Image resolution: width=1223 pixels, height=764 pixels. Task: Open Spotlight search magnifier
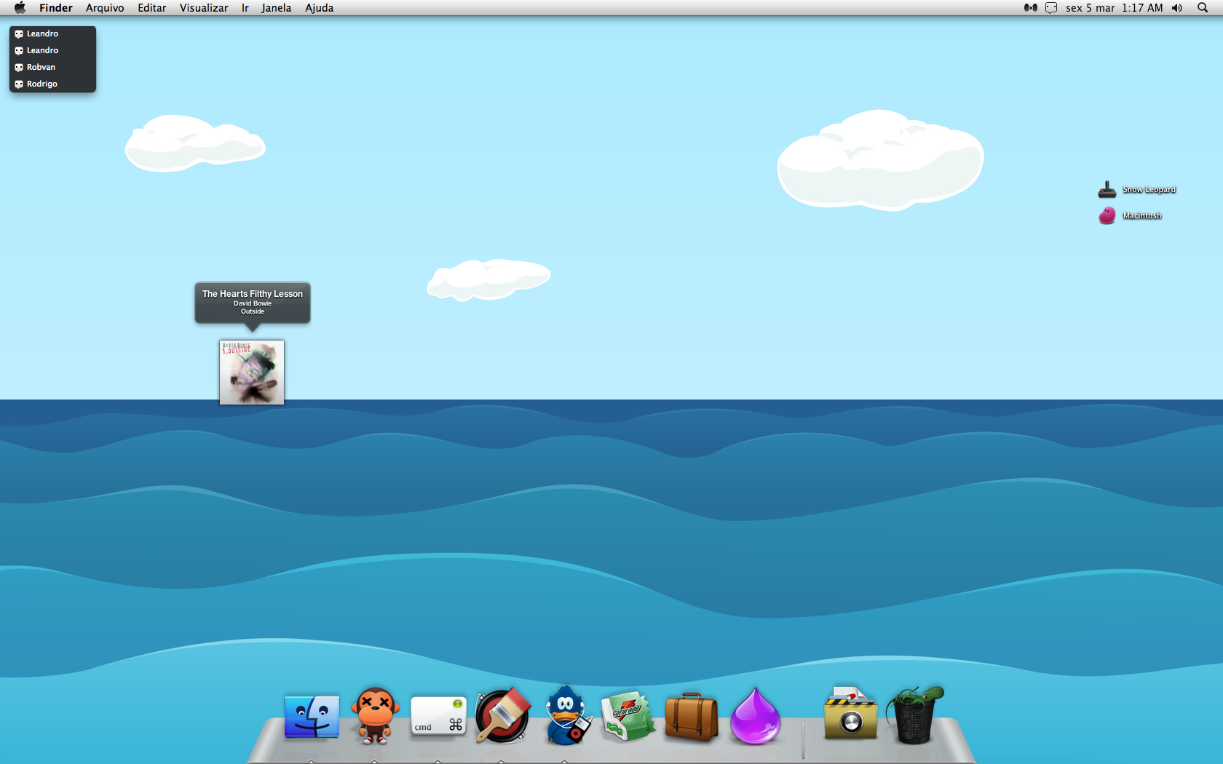click(x=1203, y=8)
